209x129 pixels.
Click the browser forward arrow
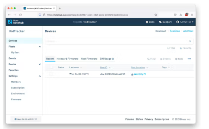[15, 15]
